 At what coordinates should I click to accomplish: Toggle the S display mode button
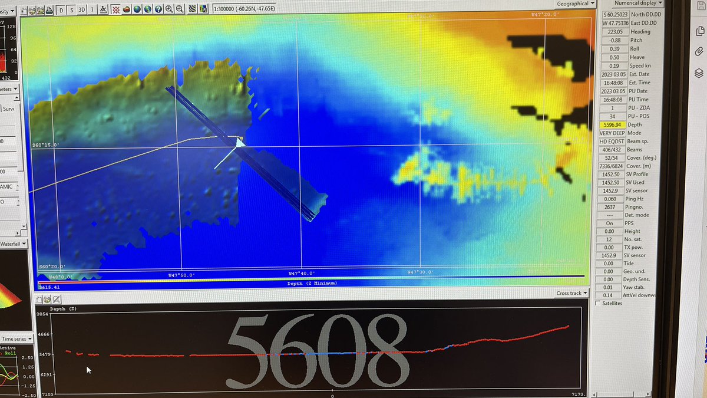point(71,10)
